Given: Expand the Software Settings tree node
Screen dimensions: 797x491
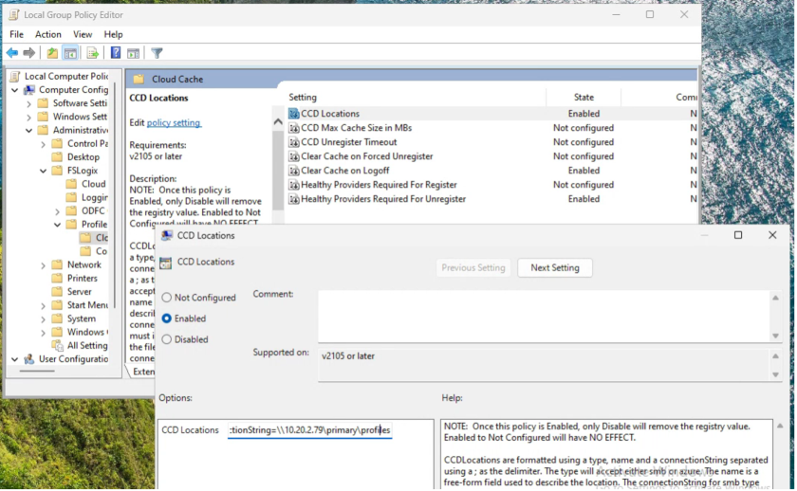Looking at the screenshot, I should (29, 103).
